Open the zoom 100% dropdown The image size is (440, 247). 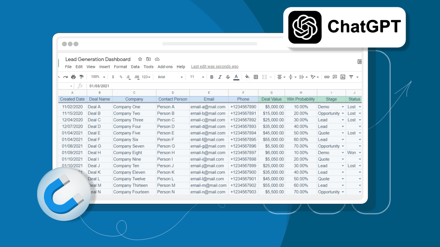click(98, 77)
